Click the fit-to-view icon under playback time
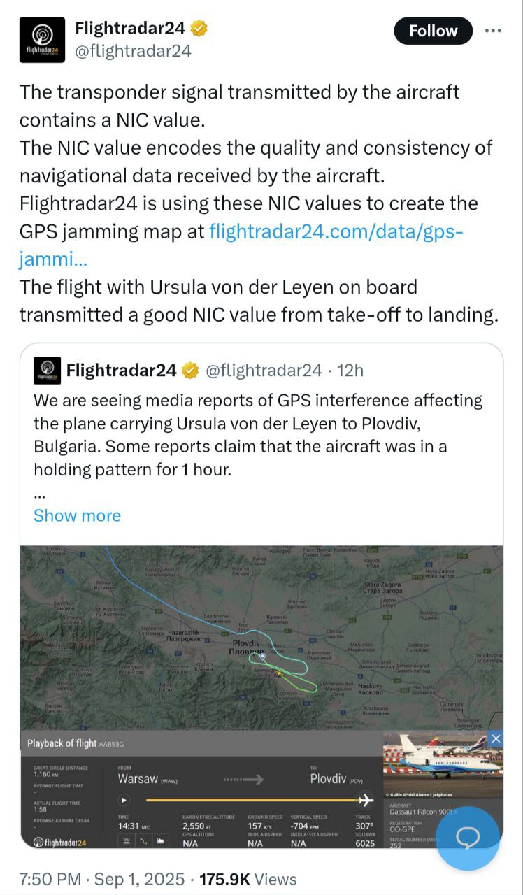523x895 pixels. pos(127,841)
